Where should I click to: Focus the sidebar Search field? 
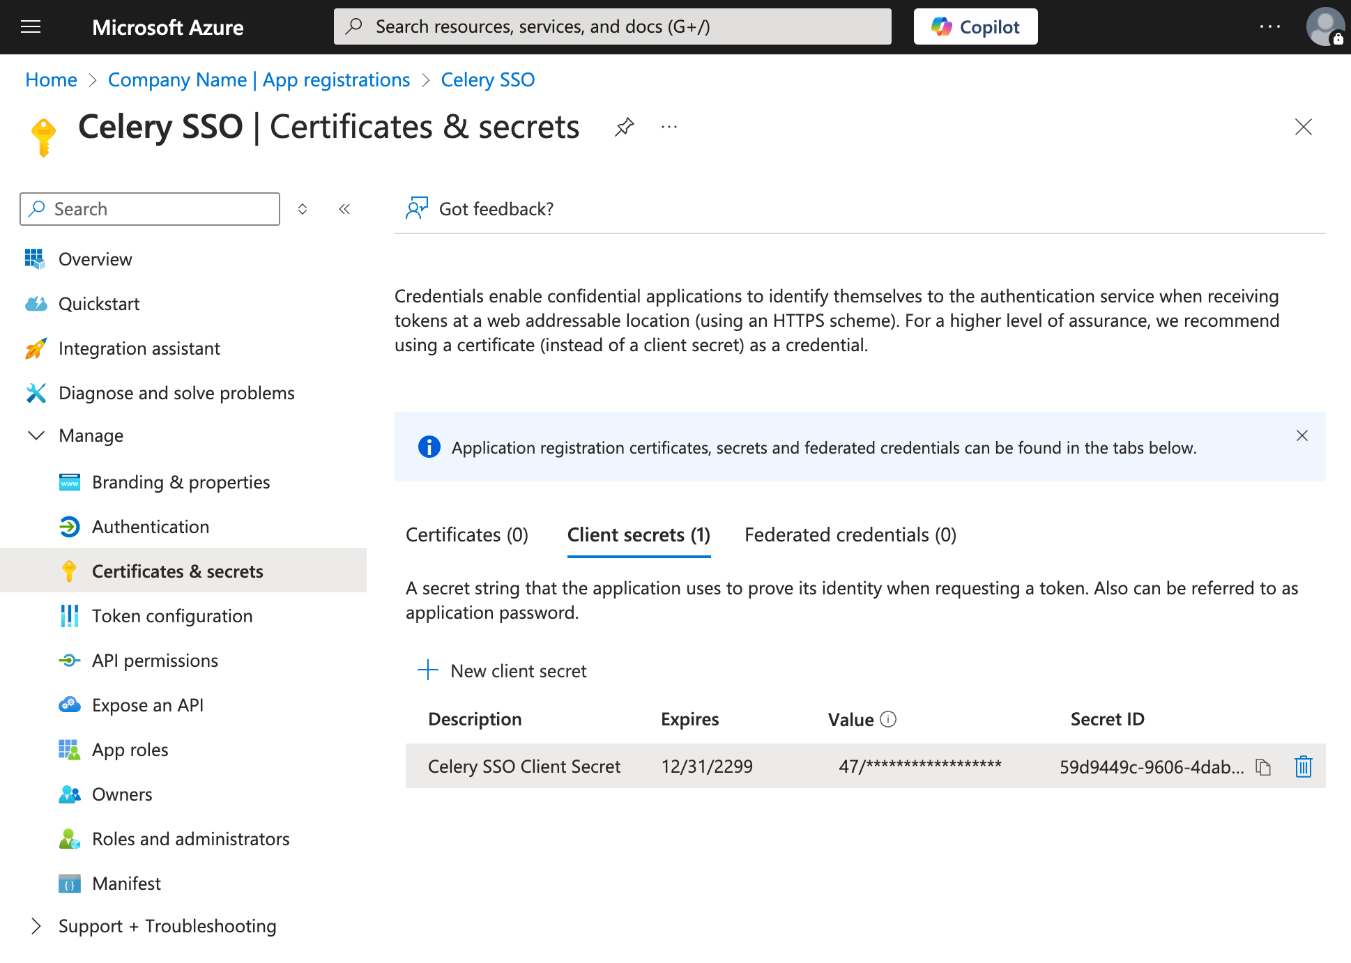point(160,209)
